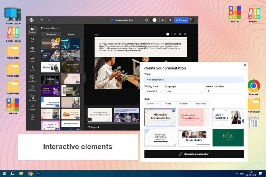The width and height of the screenshot is (266, 177).
Task: Open the Writing tone Unspecified dropdown
Action: (154, 91)
